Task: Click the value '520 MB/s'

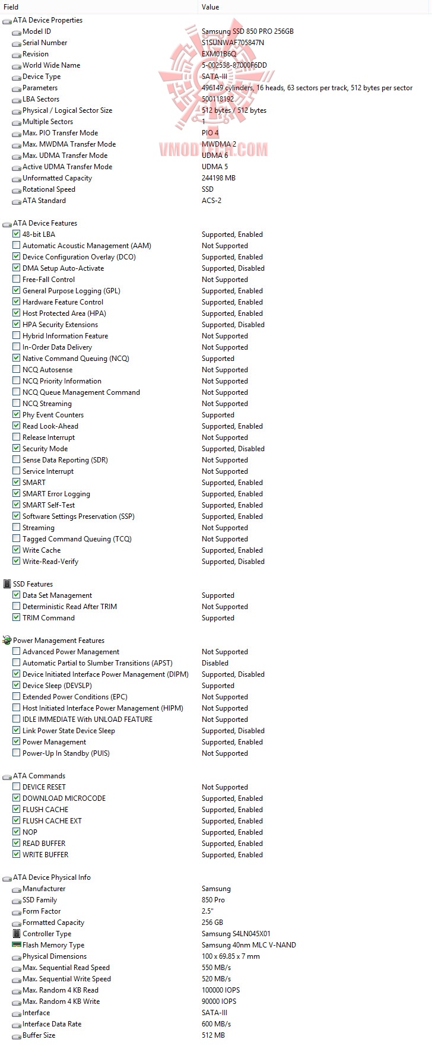Action: [x=216, y=979]
